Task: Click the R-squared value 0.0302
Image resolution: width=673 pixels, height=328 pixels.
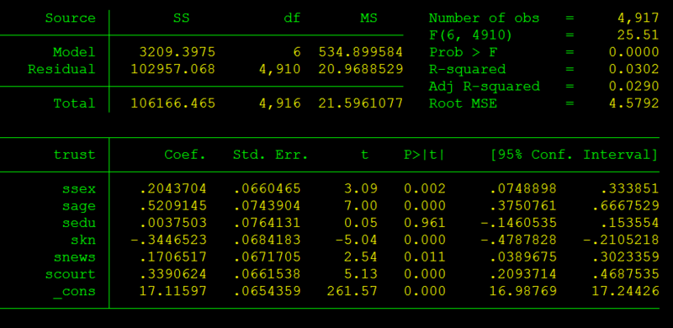Action: click(x=633, y=69)
